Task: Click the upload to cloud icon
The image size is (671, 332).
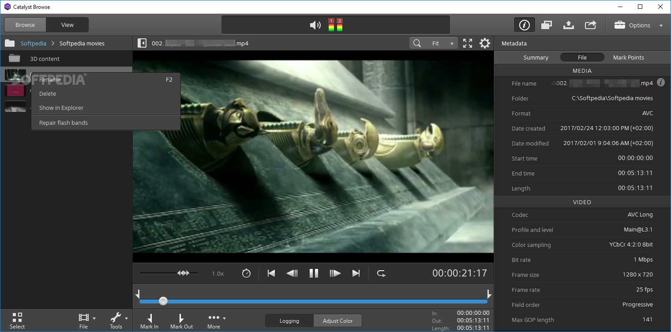Action: (569, 25)
